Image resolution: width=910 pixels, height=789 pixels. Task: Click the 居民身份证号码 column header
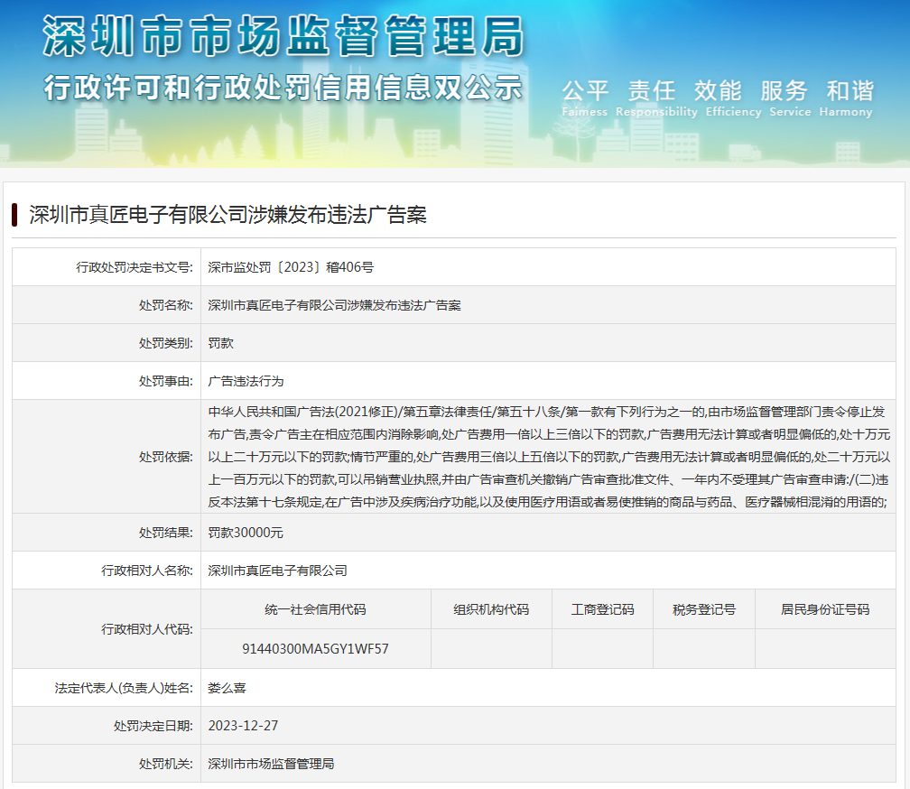point(825,609)
